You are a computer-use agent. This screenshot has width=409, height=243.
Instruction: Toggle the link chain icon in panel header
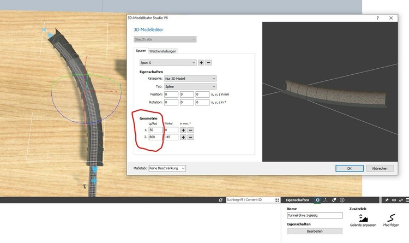(401, 200)
